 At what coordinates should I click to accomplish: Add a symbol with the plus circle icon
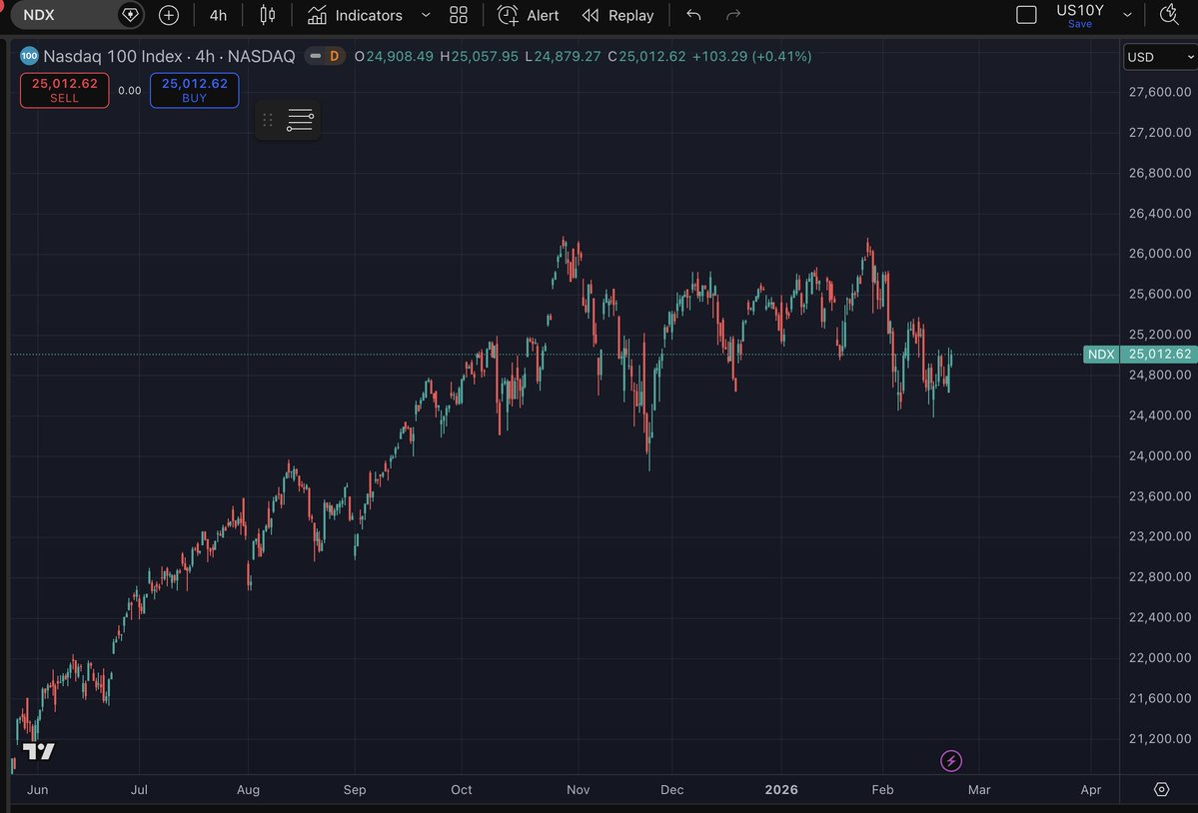tap(168, 15)
